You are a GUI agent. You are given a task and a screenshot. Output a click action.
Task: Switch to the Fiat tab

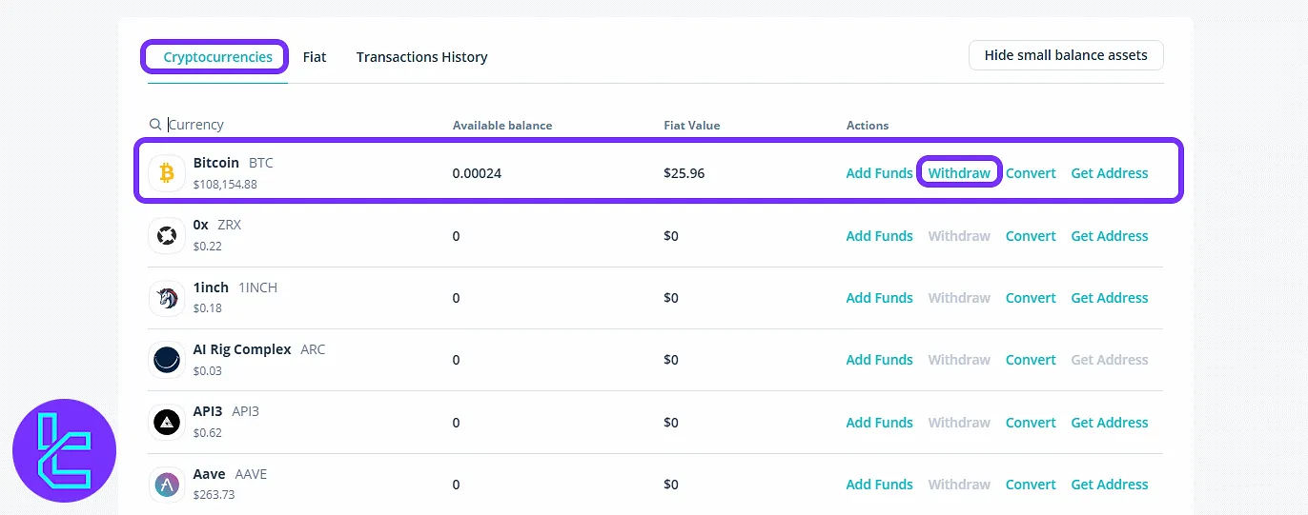(315, 57)
